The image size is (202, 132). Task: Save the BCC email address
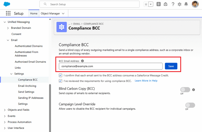coord(171,66)
